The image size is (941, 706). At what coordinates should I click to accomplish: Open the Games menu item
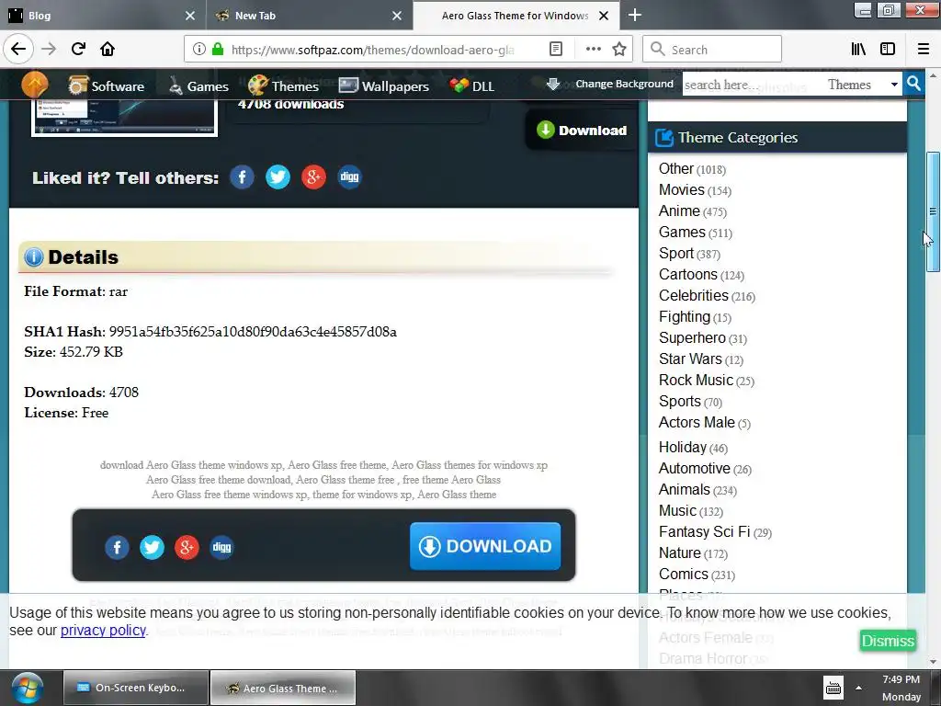click(198, 85)
